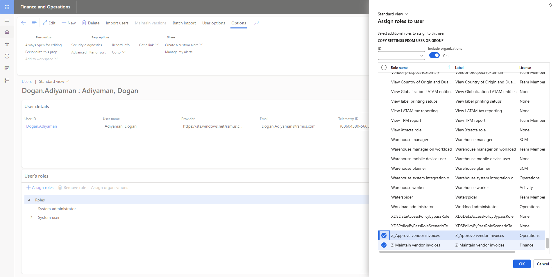Click the search magnifier in the action pane
This screenshot has width=558, height=277.
pyautogui.click(x=256, y=23)
